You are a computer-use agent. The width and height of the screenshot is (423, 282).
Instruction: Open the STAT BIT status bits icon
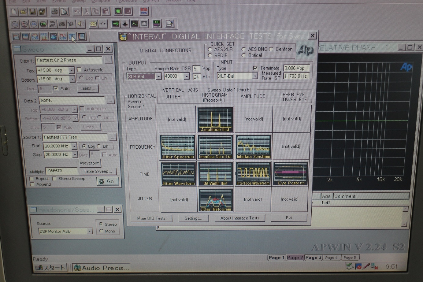click(x=71, y=24)
